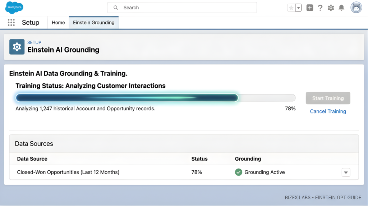Image resolution: width=368 pixels, height=207 pixels.
Task: Select the Einstein Grounding tab
Action: click(x=93, y=22)
